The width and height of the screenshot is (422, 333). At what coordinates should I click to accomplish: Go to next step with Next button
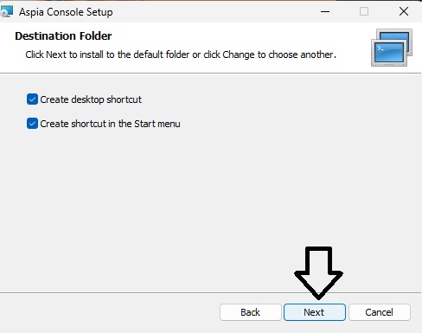coord(315,312)
